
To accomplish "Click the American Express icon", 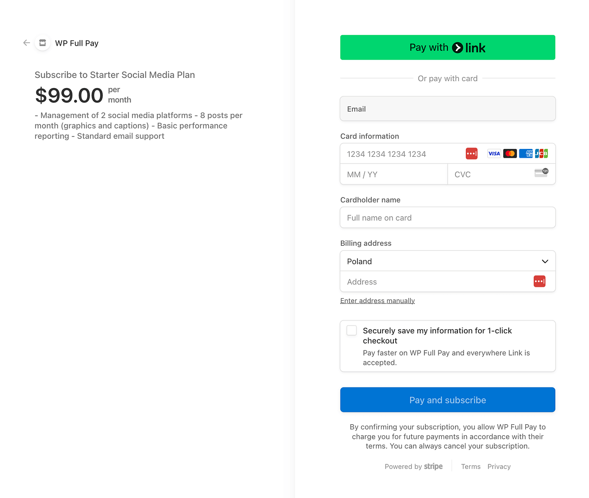I will pos(526,154).
